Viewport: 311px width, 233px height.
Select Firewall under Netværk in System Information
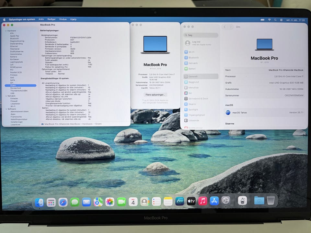coord(14,101)
